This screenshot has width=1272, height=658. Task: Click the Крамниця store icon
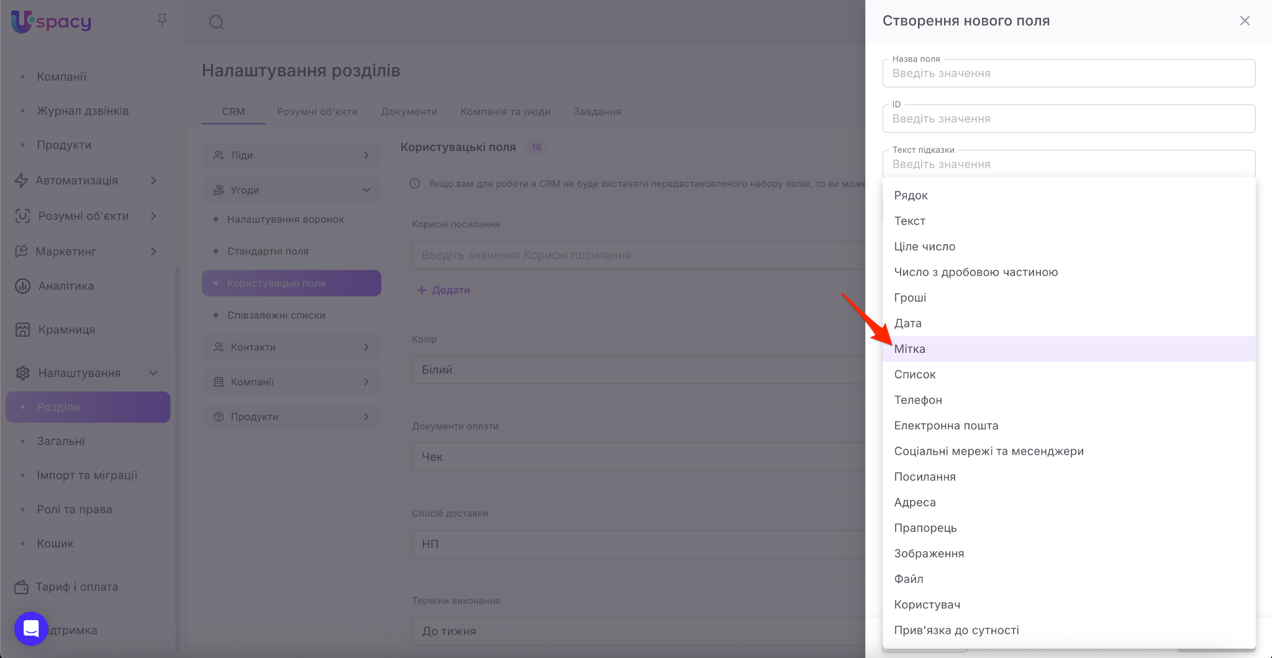click(22, 330)
